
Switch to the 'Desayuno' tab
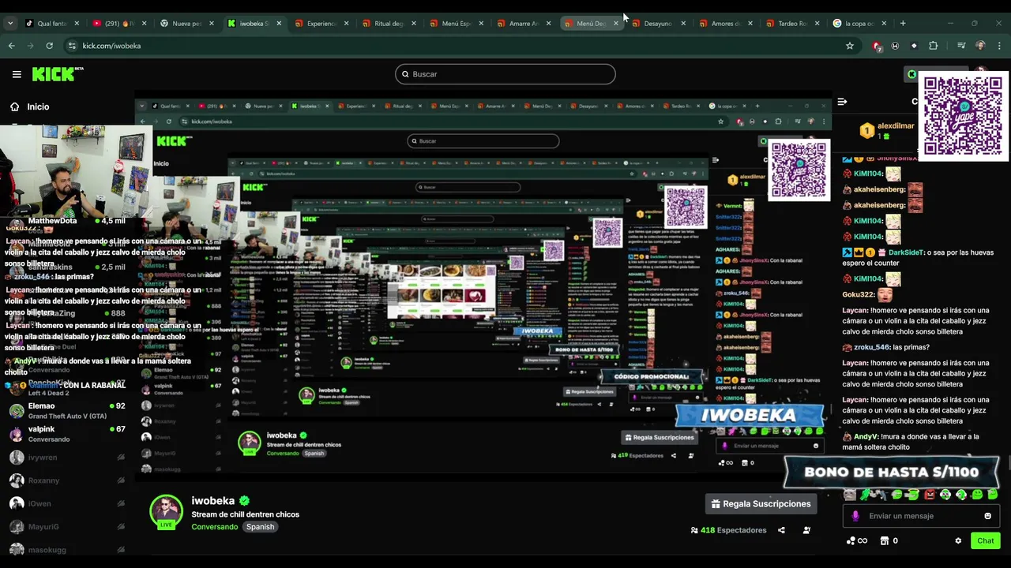[x=656, y=24]
